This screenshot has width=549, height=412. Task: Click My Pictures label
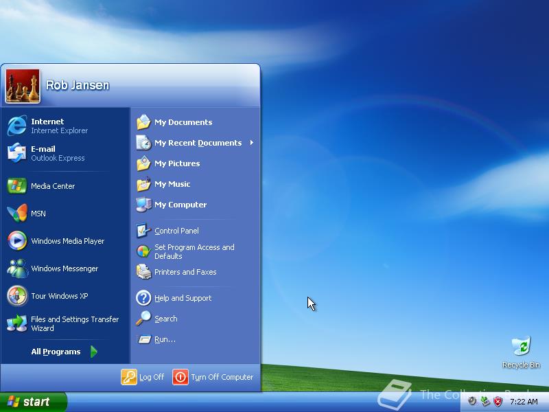pos(177,163)
